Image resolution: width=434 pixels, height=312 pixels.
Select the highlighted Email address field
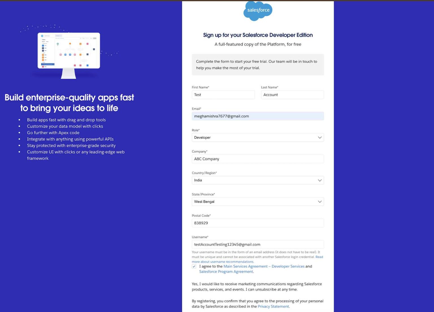(258, 116)
